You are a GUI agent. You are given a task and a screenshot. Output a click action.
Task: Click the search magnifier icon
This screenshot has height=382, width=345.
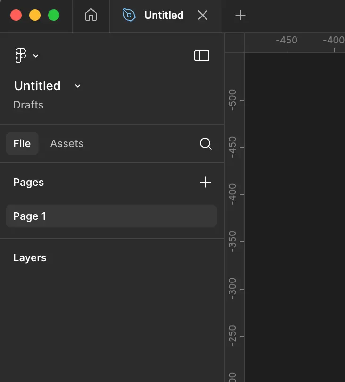click(x=205, y=144)
